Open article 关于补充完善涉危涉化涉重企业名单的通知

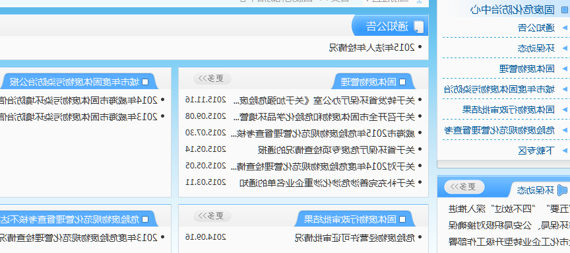click(x=327, y=183)
